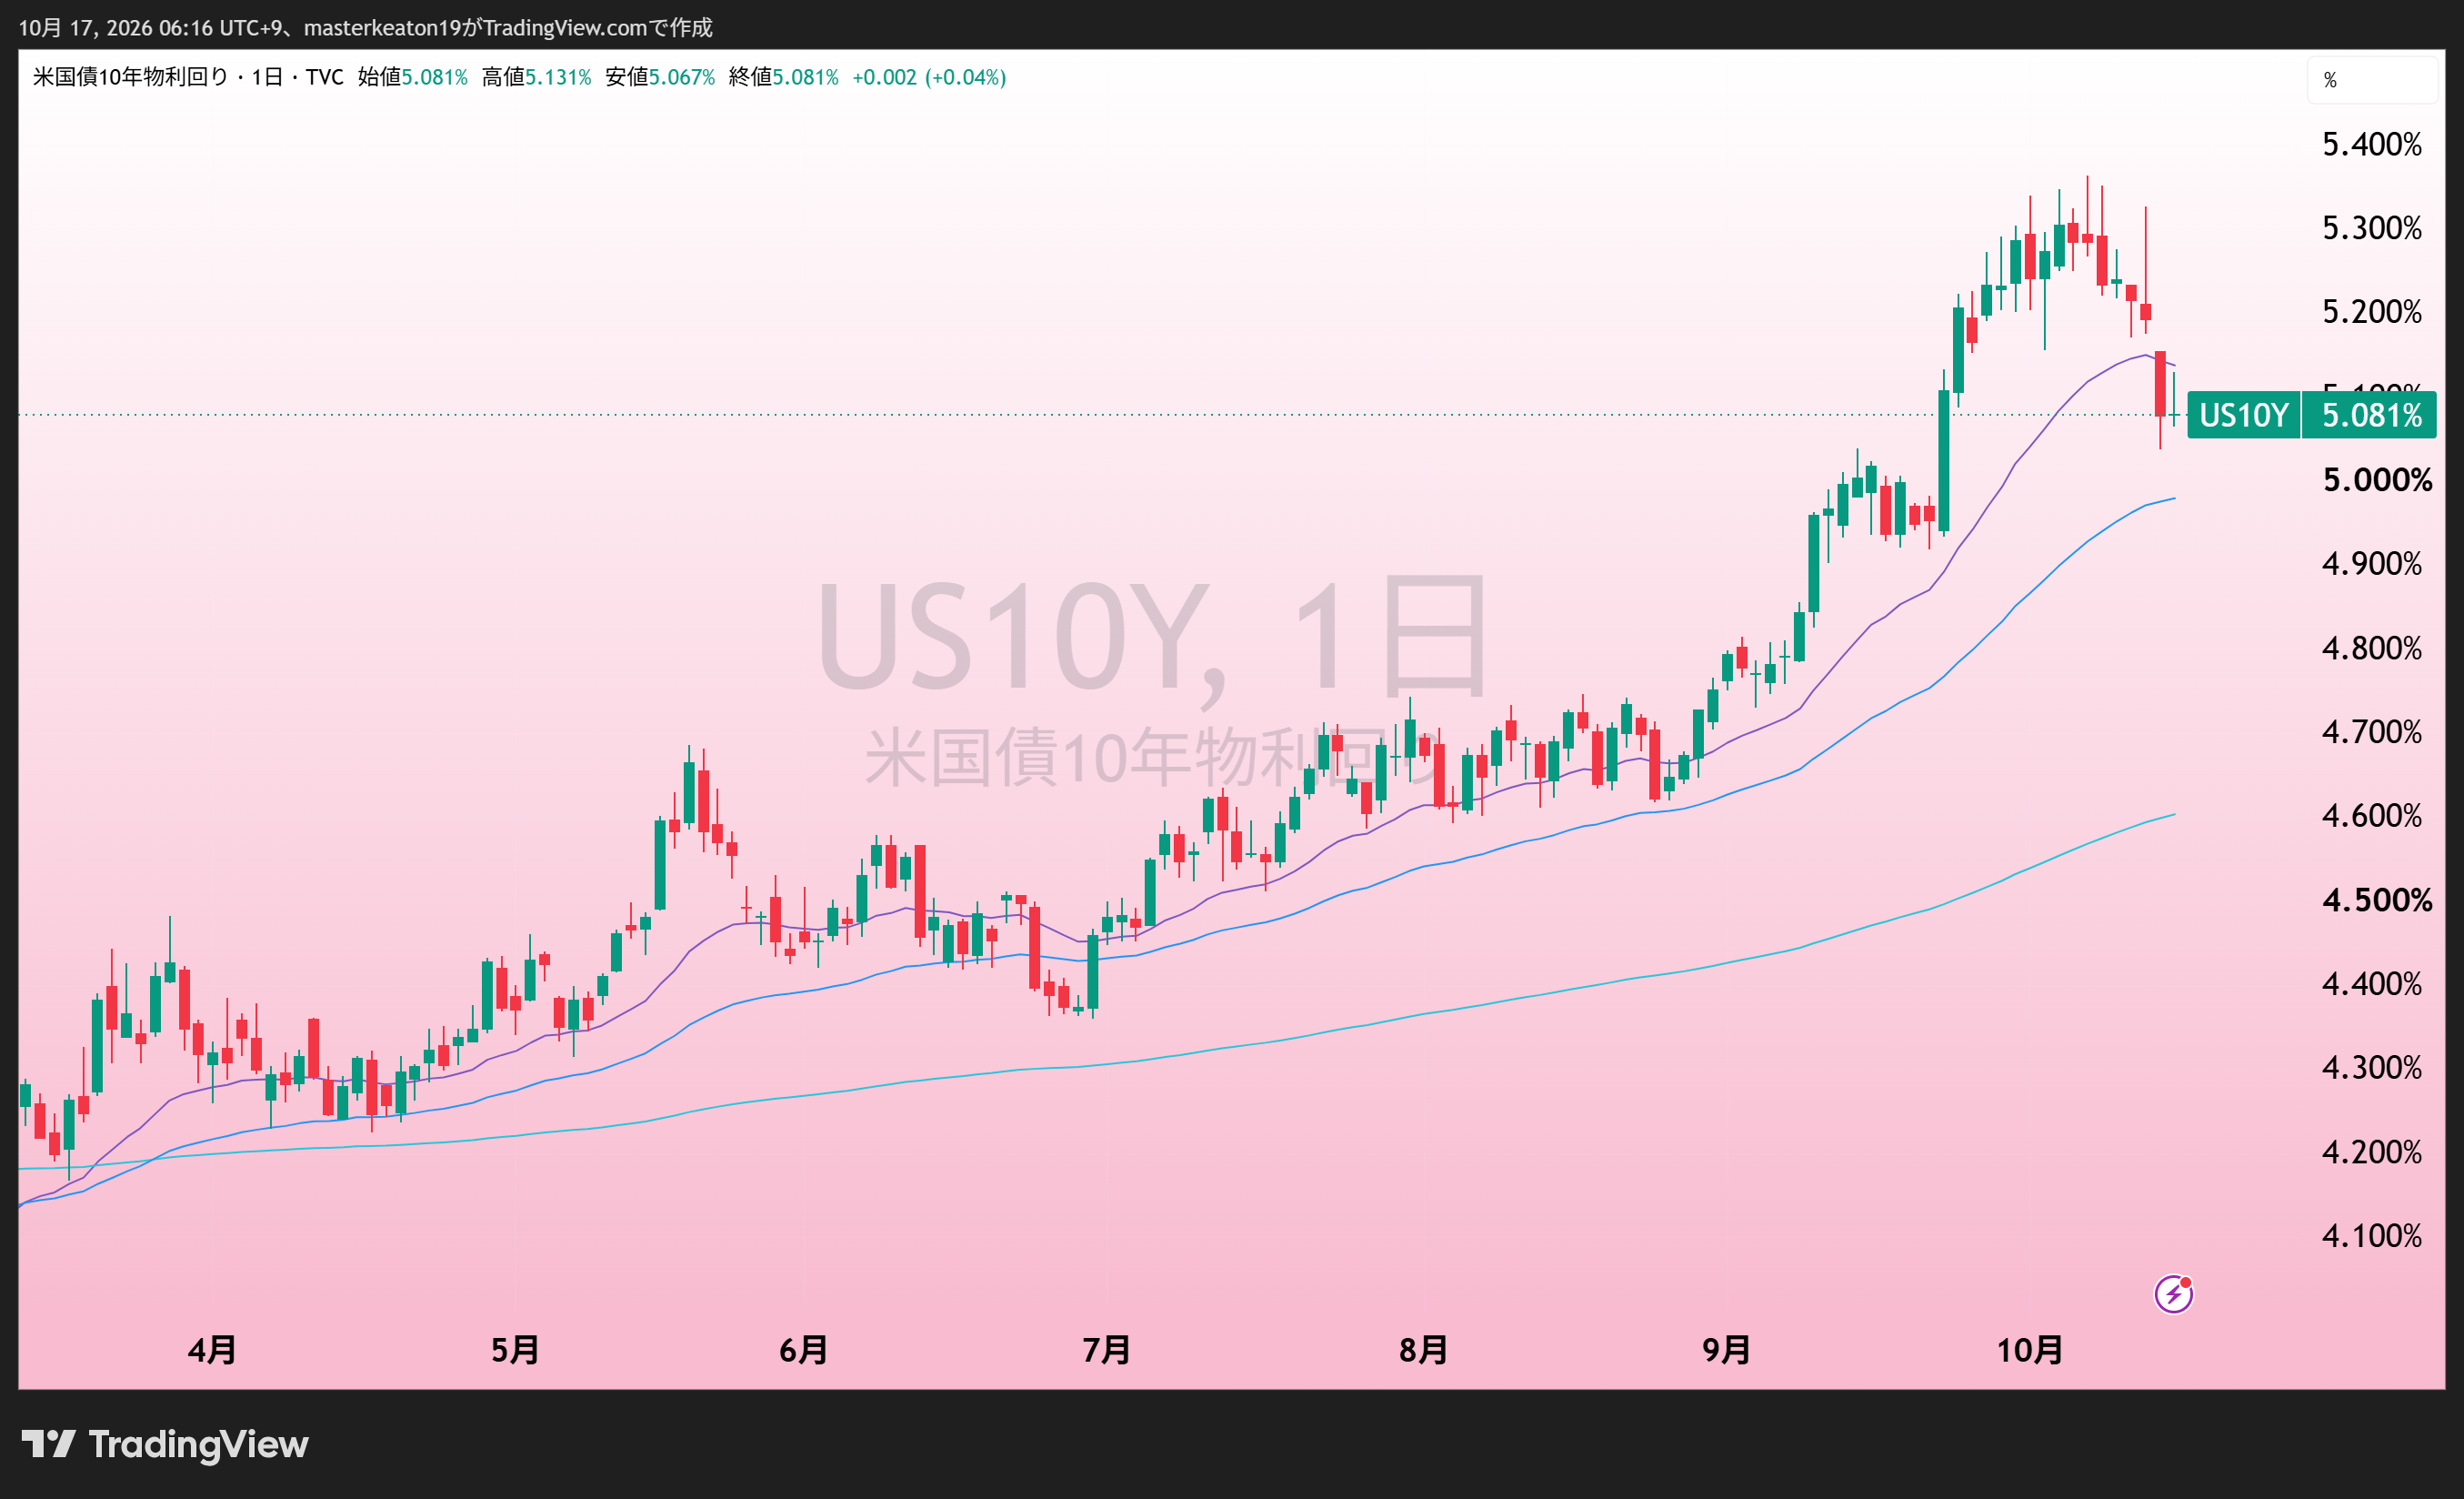2464x1499 pixels.
Task: Open the % price scale unit selector
Action: click(2372, 80)
